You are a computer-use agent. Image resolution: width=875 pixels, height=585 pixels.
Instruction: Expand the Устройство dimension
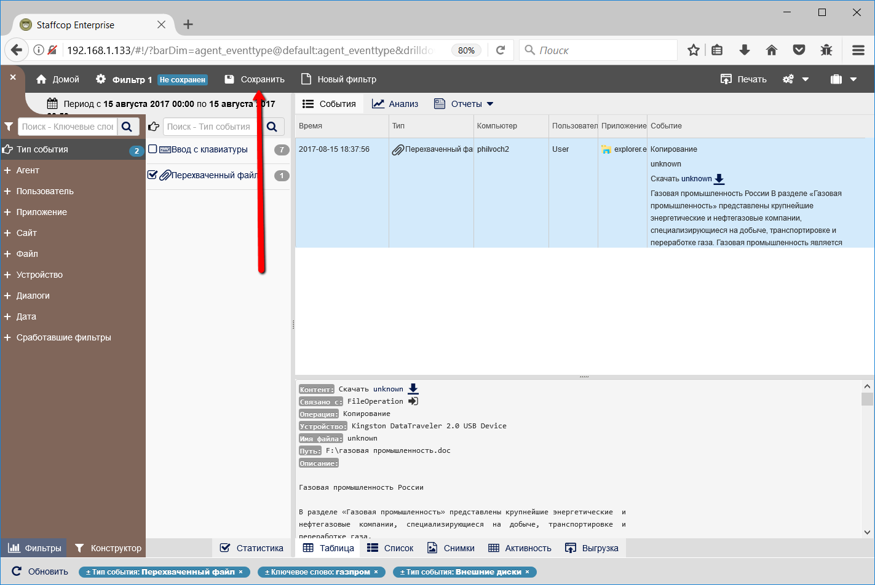[7, 275]
